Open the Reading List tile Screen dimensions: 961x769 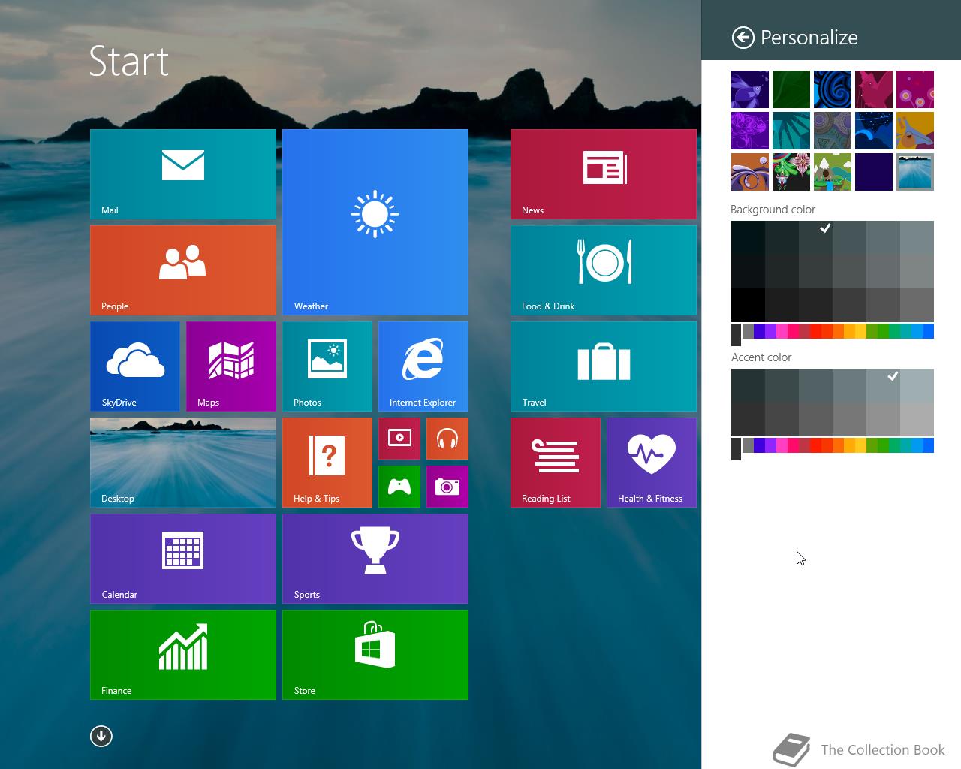pyautogui.click(x=556, y=463)
